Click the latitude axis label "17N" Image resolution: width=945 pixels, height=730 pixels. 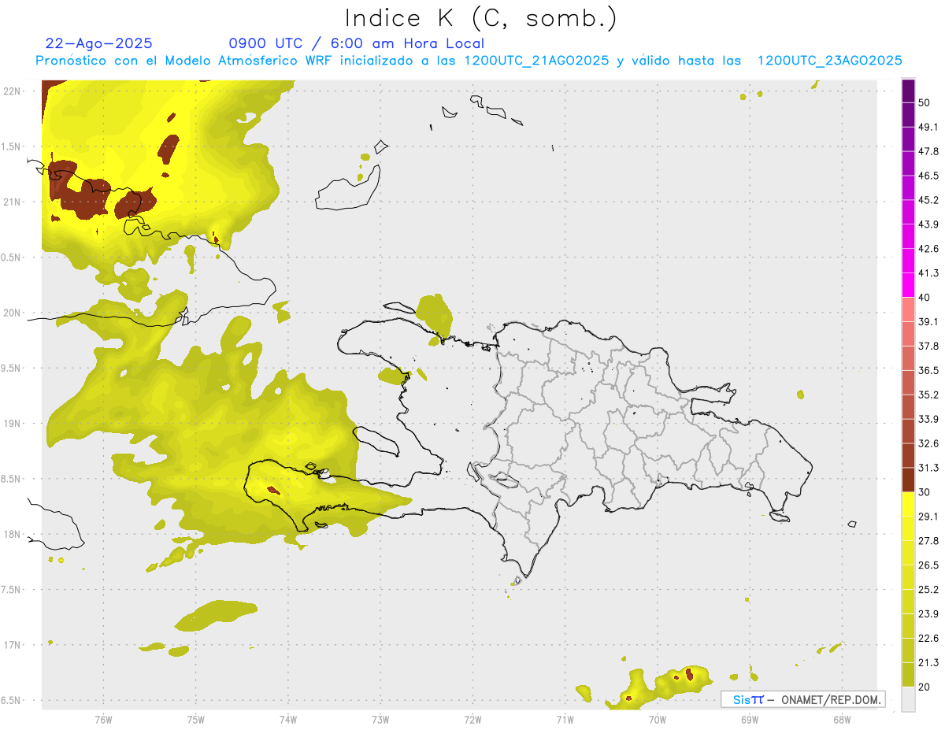point(13,645)
